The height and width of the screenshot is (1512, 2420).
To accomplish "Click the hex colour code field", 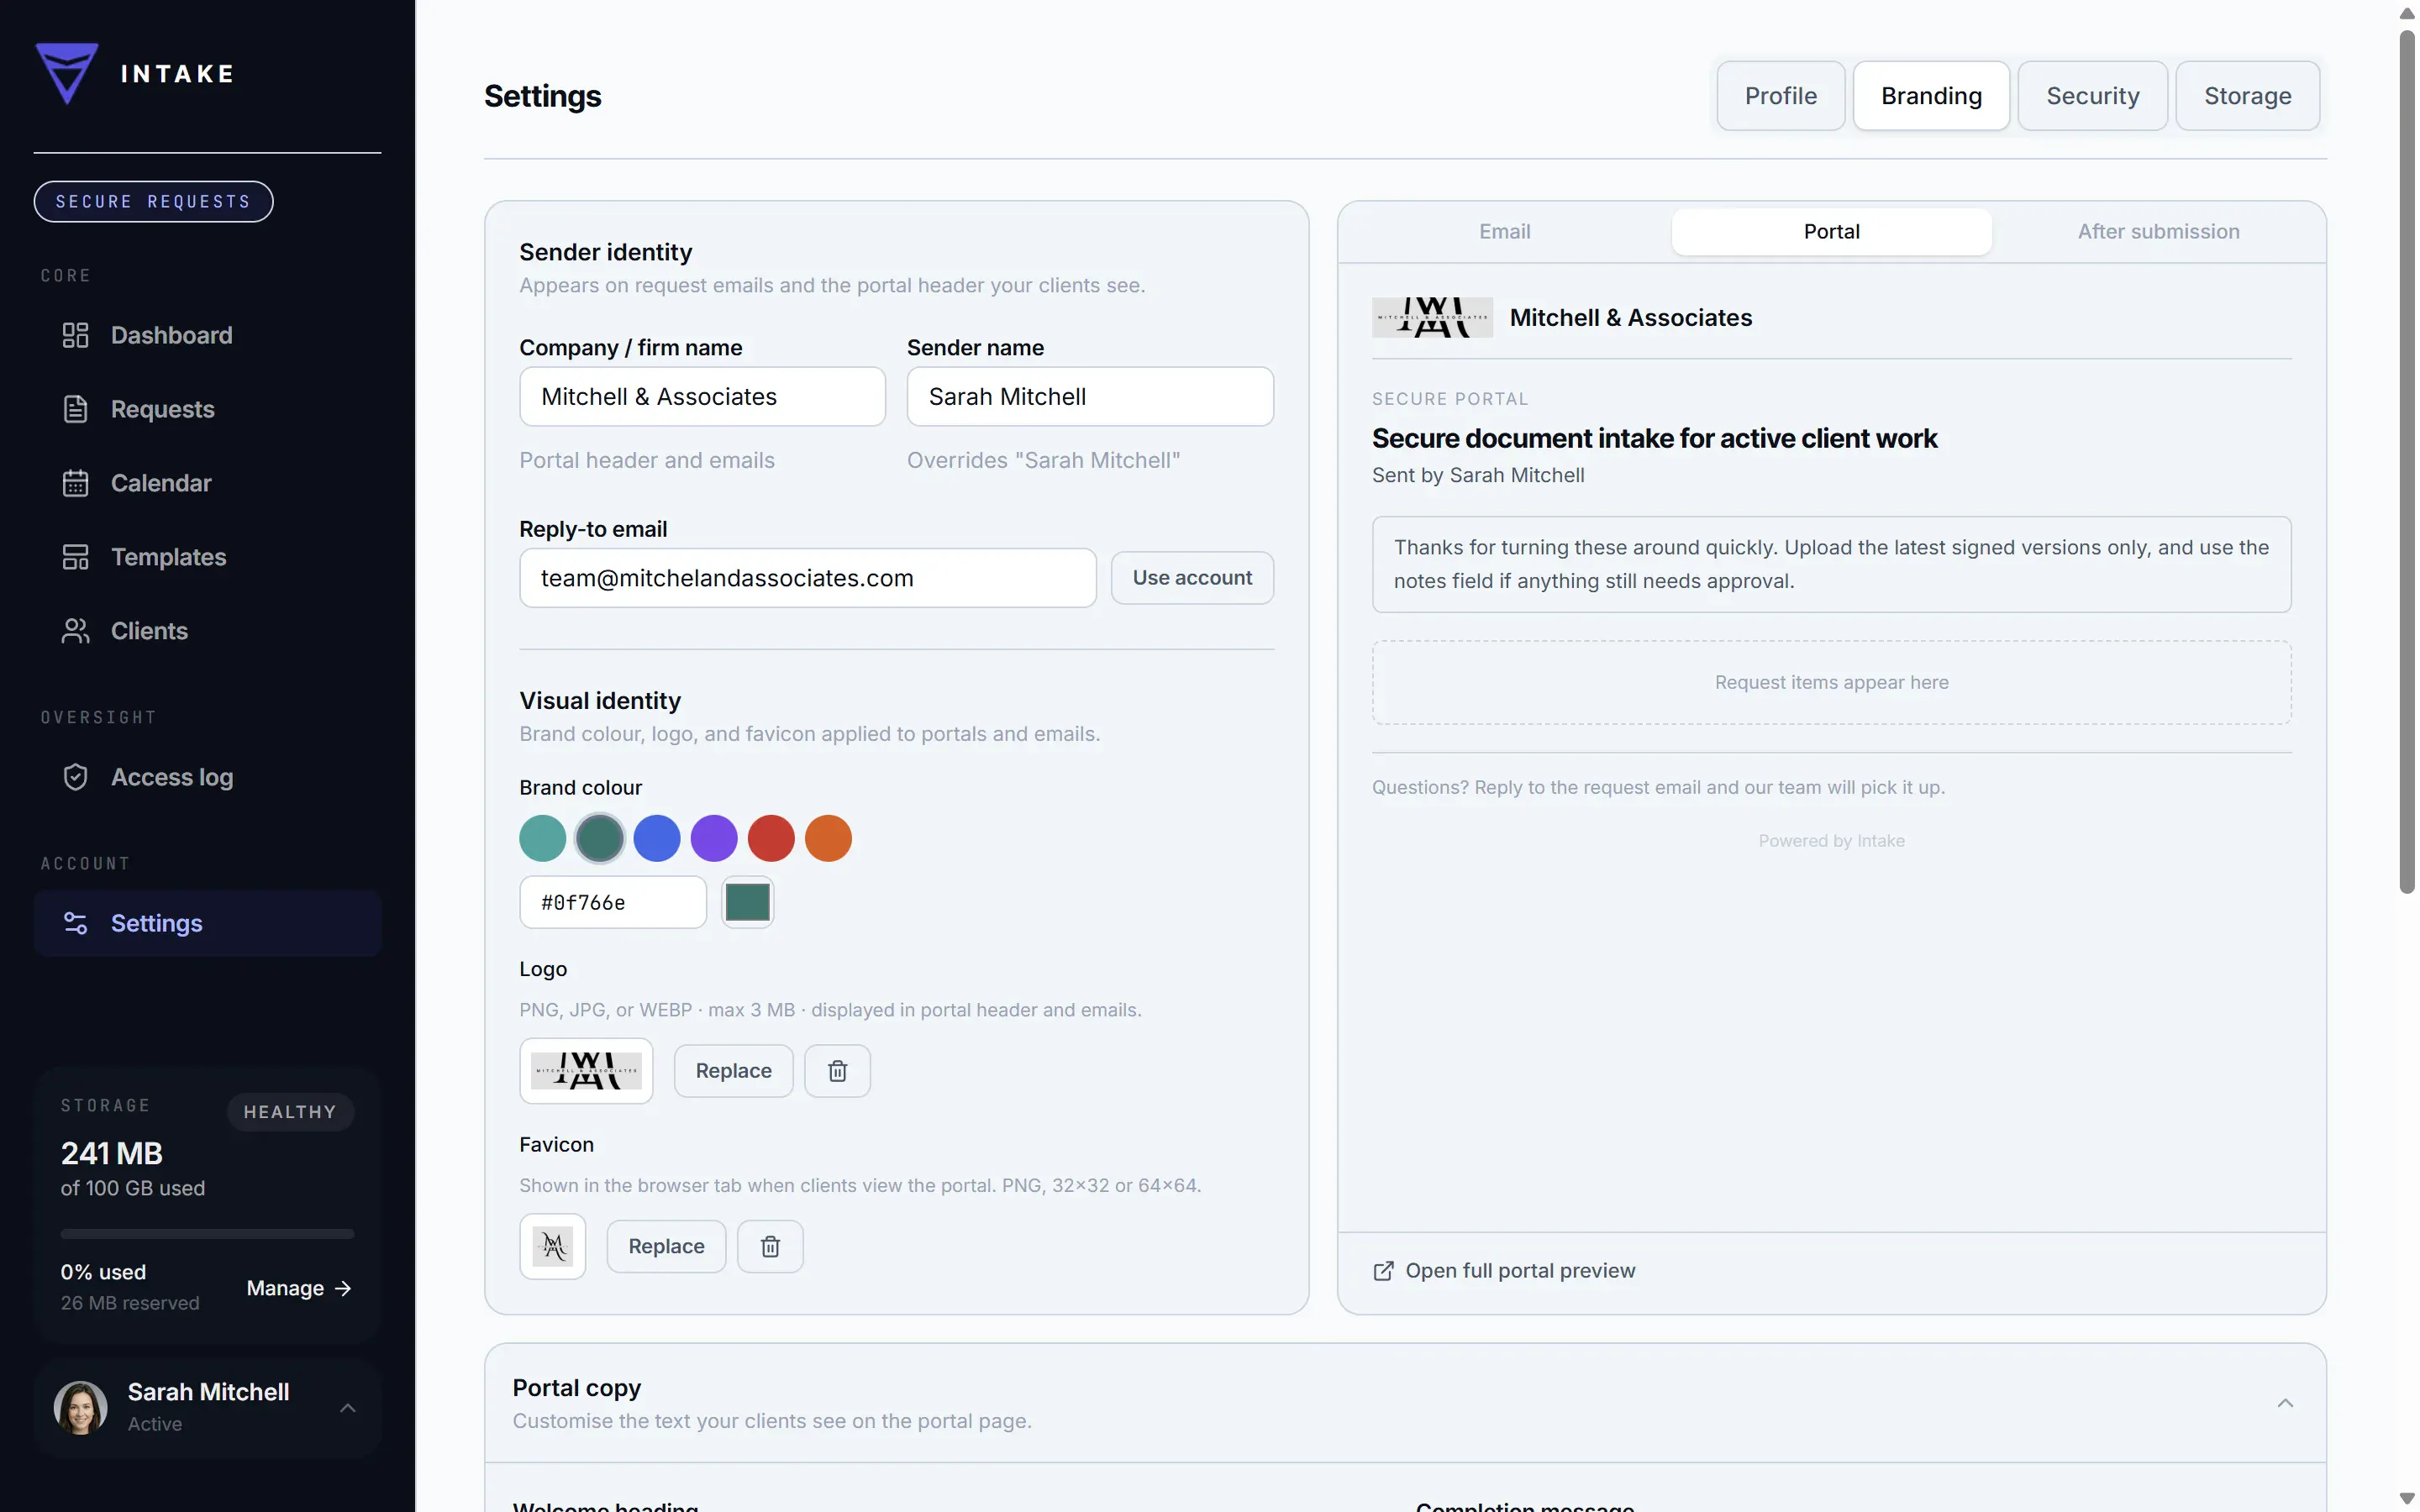I will pos(613,902).
